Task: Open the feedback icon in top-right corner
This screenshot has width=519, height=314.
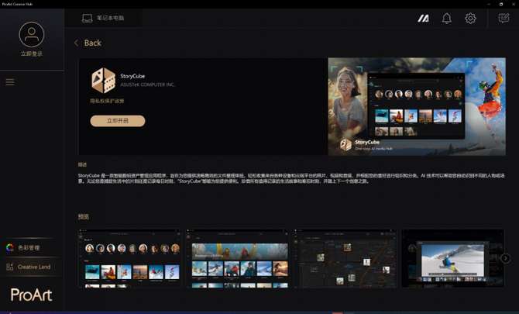Action: (x=504, y=19)
